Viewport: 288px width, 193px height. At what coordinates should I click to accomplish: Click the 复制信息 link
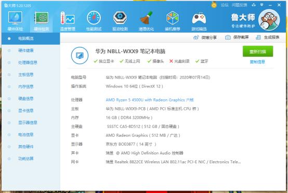[257, 62]
